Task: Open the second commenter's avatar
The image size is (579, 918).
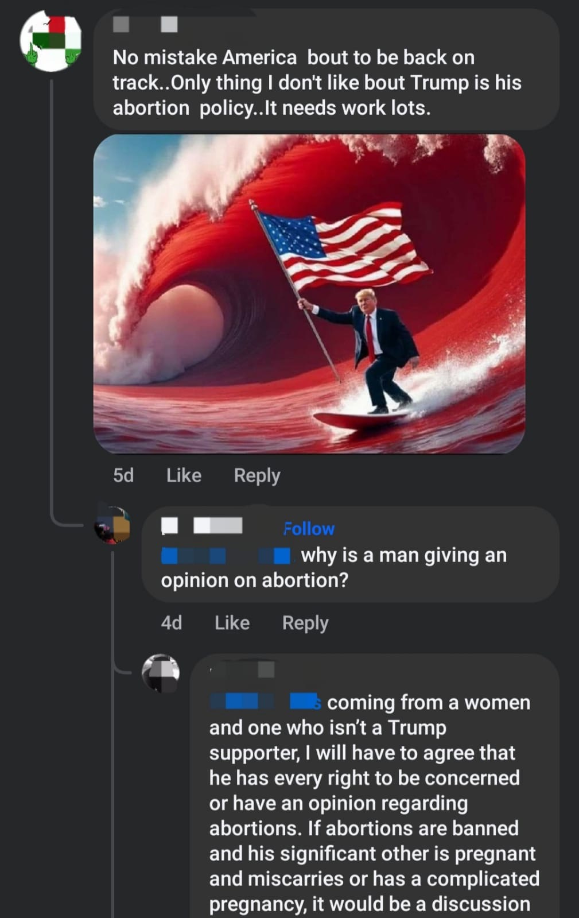Action: tap(112, 525)
